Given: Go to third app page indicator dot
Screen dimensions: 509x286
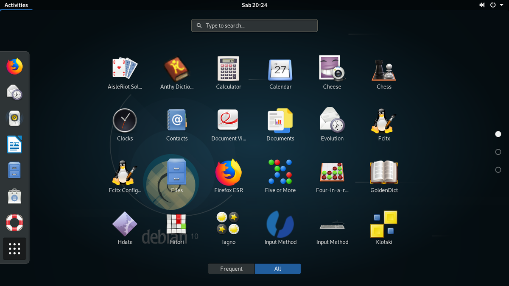Looking at the screenshot, I should pyautogui.click(x=498, y=169).
